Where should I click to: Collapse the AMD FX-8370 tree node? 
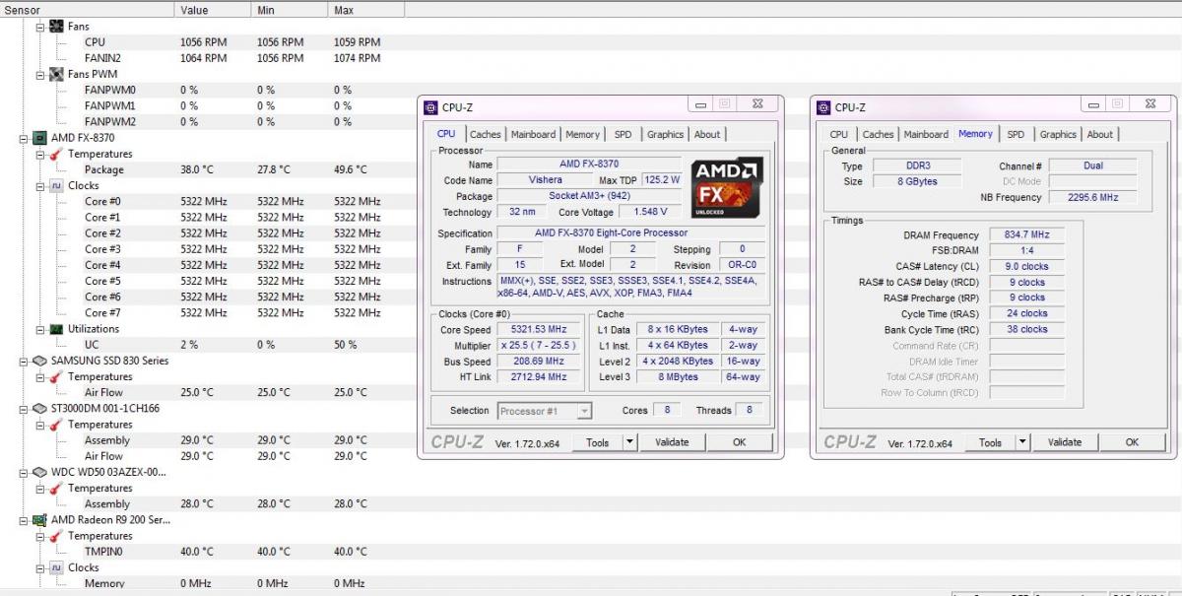(25, 138)
